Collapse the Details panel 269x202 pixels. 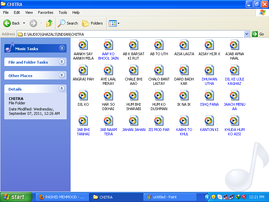(x=62, y=89)
